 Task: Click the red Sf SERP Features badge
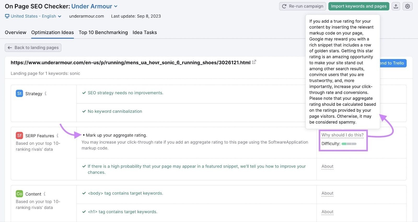click(x=19, y=135)
